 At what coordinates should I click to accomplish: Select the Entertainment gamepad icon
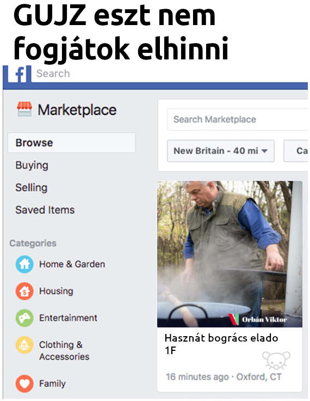[24, 318]
